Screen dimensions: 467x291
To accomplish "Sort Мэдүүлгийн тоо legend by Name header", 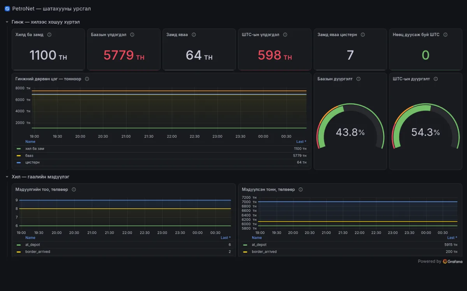I will point(30,237).
